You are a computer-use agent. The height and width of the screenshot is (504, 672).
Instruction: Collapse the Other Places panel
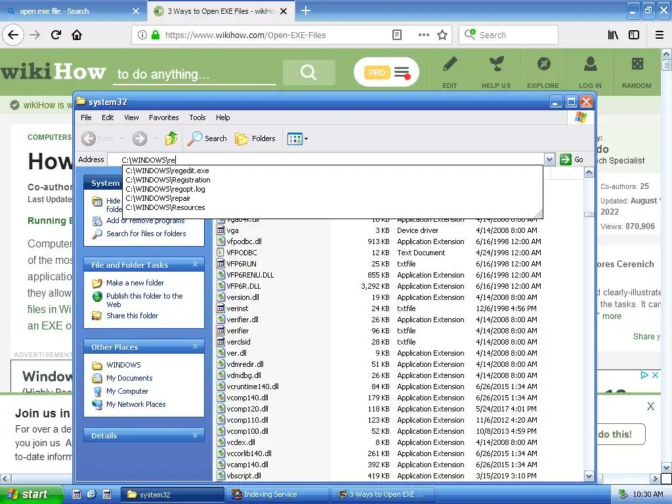(195, 346)
